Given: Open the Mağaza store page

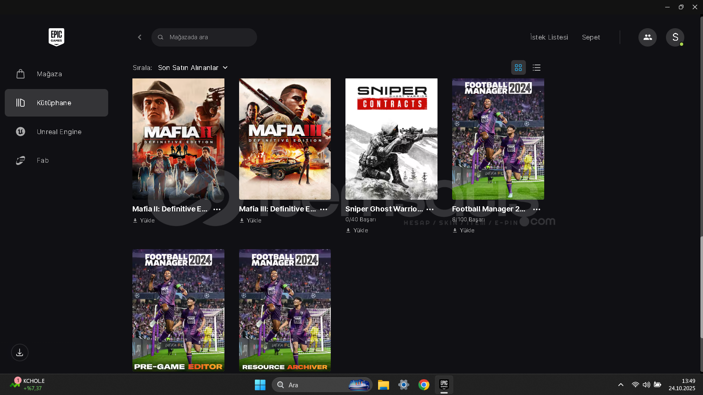Looking at the screenshot, I should (x=49, y=74).
